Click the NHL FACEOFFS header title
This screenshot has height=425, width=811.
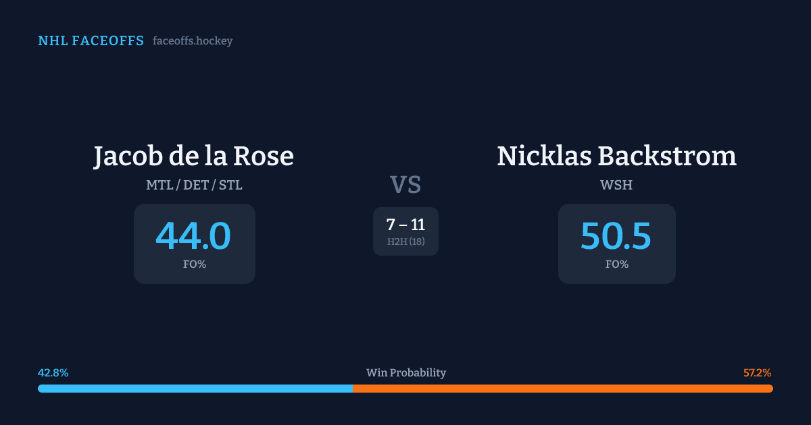pos(91,41)
